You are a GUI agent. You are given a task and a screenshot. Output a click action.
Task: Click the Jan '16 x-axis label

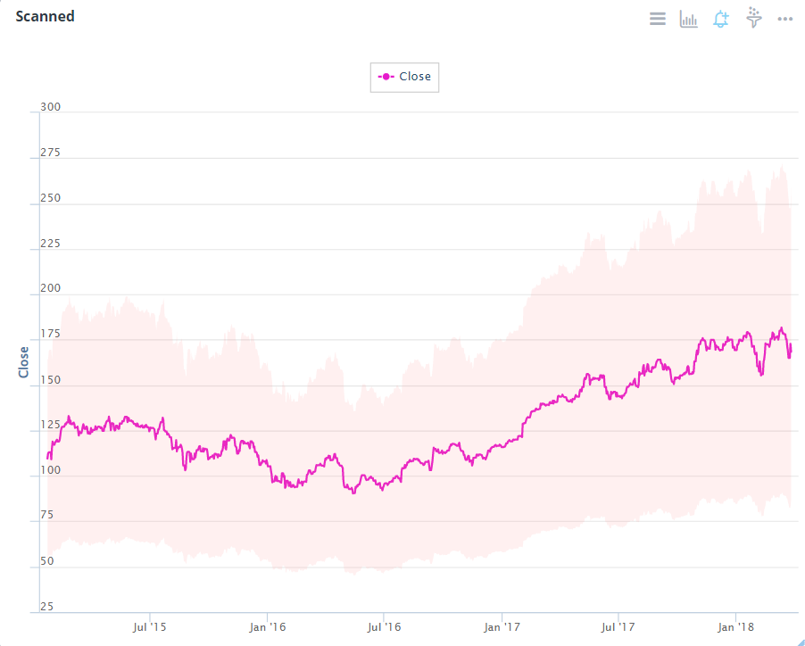point(268,627)
